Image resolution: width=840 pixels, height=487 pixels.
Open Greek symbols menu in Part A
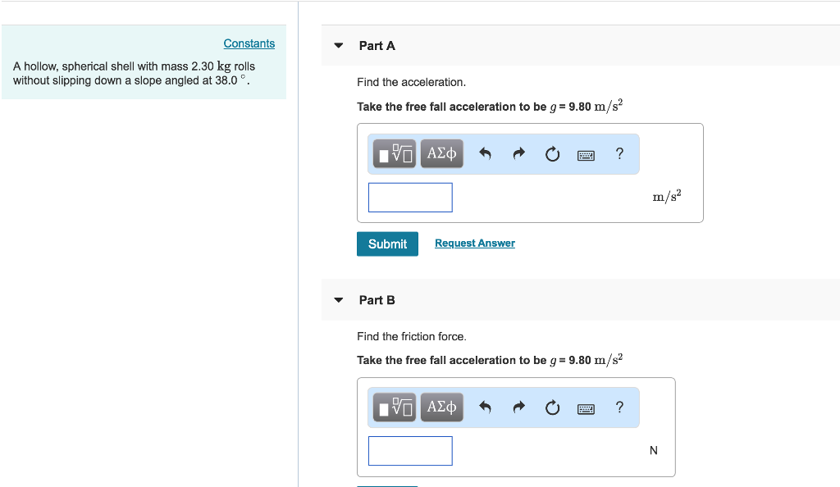441,153
